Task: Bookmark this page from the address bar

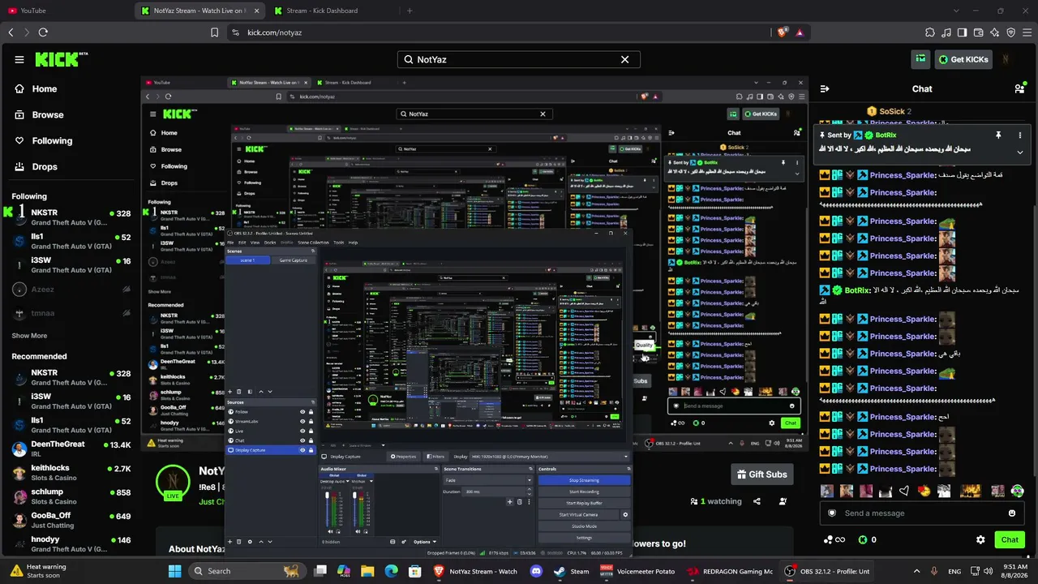Action: coord(214,32)
